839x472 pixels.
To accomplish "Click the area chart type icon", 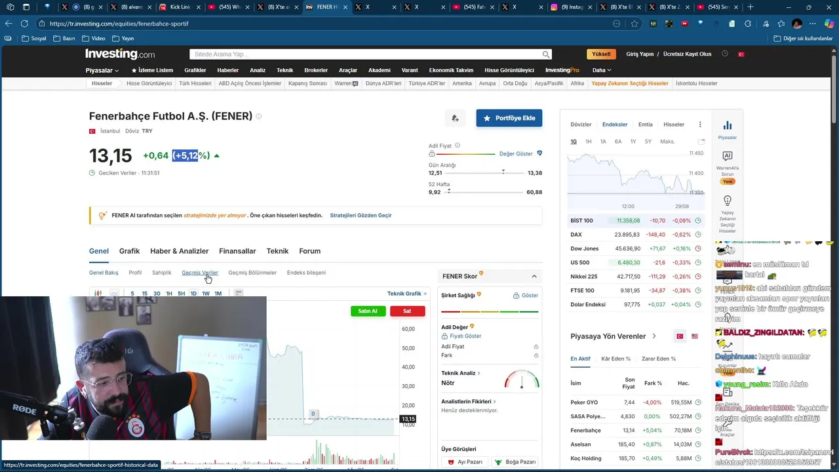I will click(114, 294).
